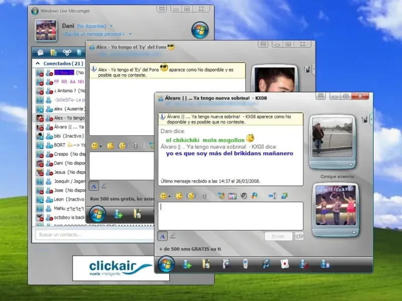Click add contact icon in Álvaro chat bottom bar

point(186,264)
